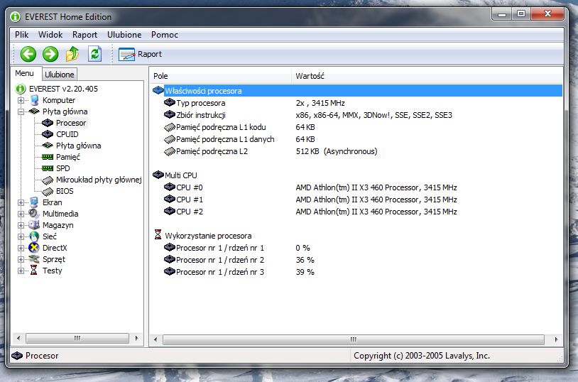Click the EVEREST icon in the title bar
The height and width of the screenshot is (382, 578).
tap(15, 17)
